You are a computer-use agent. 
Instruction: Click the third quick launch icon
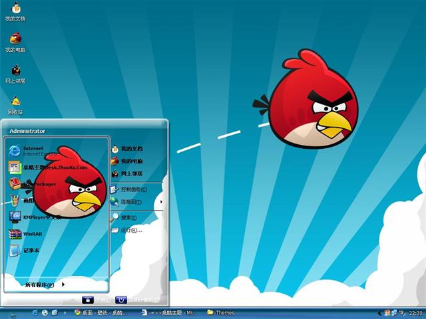(x=55, y=313)
